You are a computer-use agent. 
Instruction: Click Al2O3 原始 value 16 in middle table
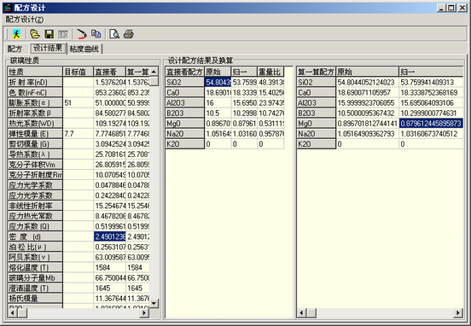pos(218,102)
